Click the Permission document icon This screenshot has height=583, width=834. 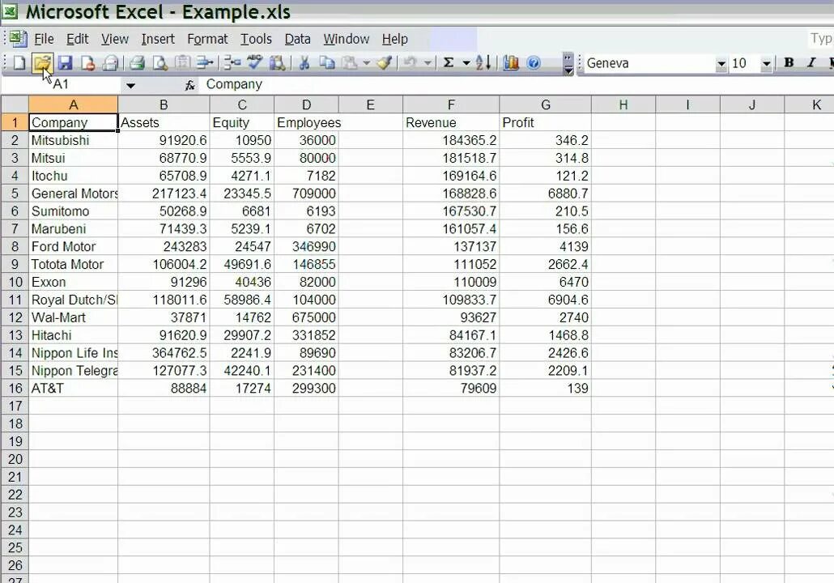coord(87,63)
